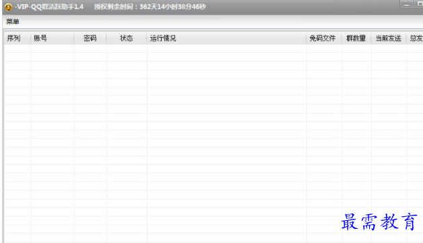Sort by the 序列 column header
Screen dimensions: 423x243
tap(18, 38)
